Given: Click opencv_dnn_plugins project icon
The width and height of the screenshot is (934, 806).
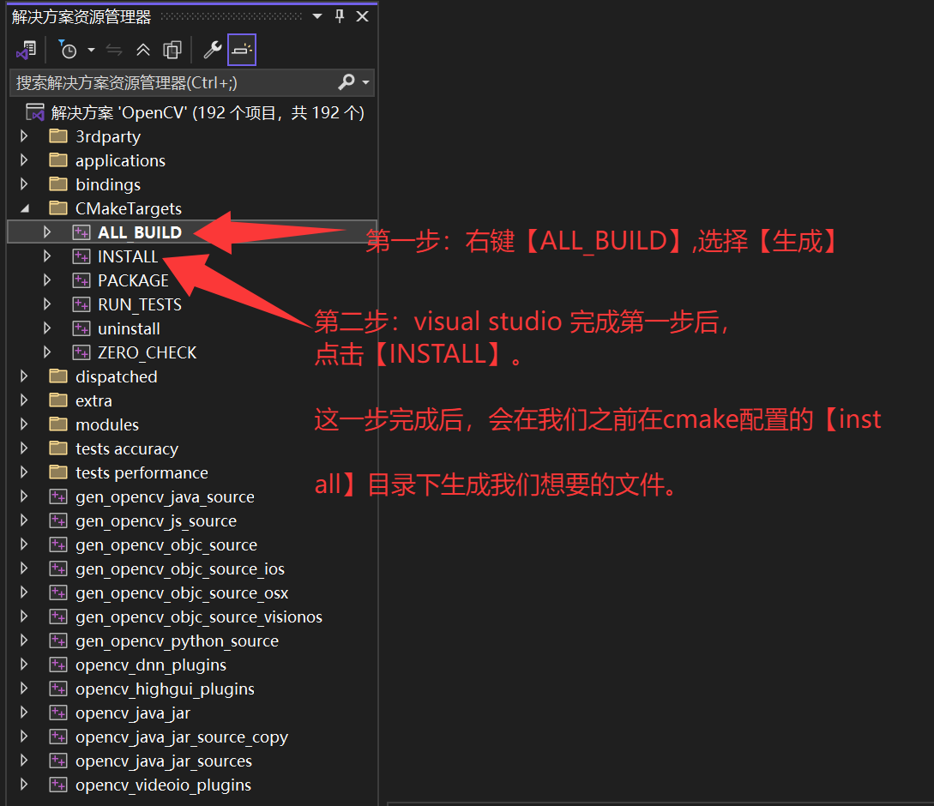Looking at the screenshot, I should 58,665.
